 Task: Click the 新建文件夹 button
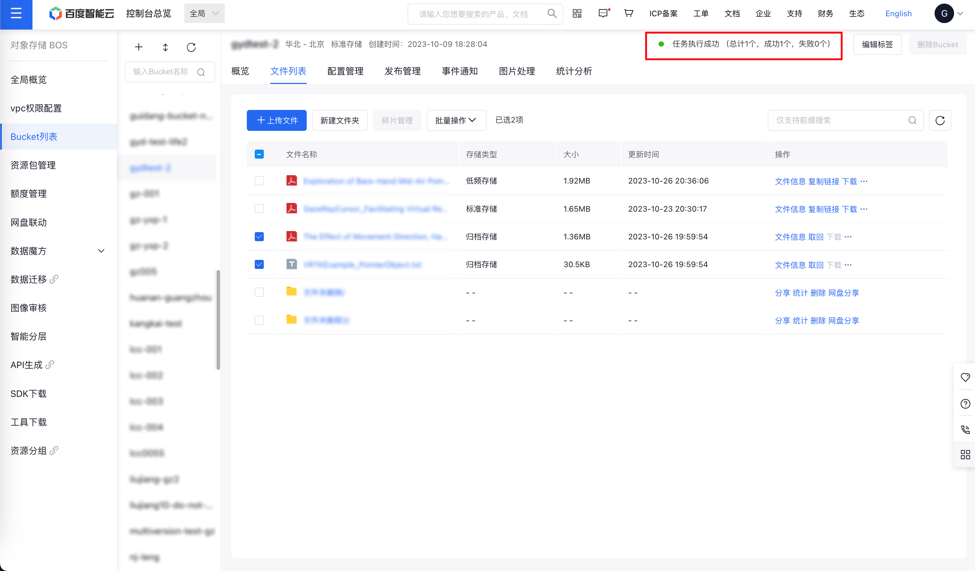click(x=340, y=120)
